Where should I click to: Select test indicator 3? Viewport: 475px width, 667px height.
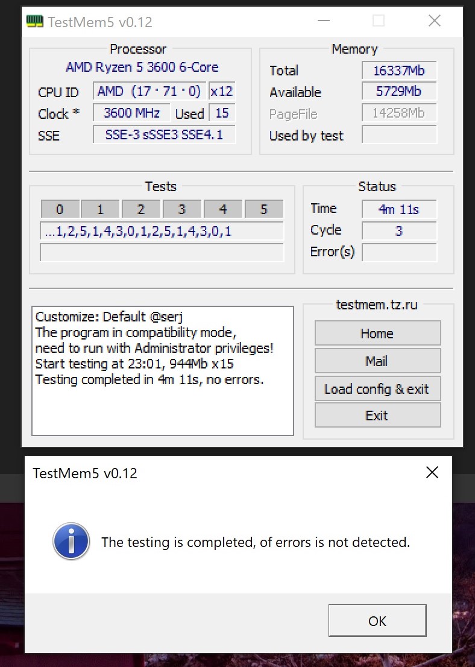tap(182, 209)
